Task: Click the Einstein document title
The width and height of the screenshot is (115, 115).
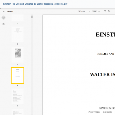Action: tap(10, 11)
